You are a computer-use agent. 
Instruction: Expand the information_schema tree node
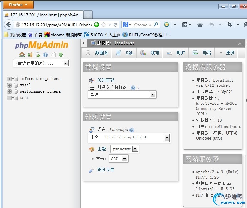point(9,79)
